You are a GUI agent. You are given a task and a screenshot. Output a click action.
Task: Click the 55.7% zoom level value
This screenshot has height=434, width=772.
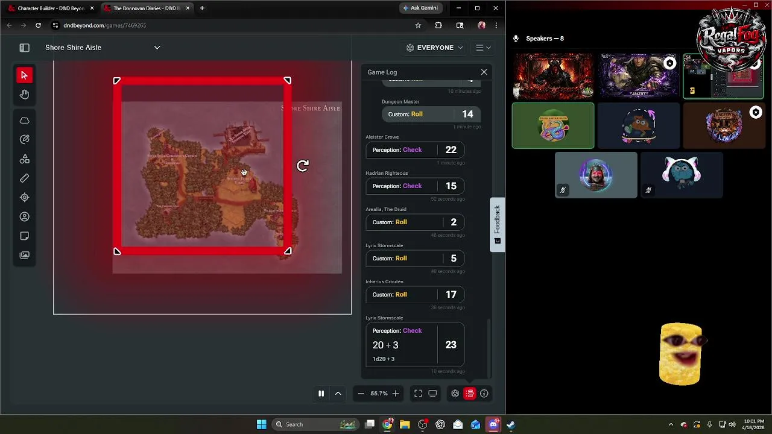(379, 394)
